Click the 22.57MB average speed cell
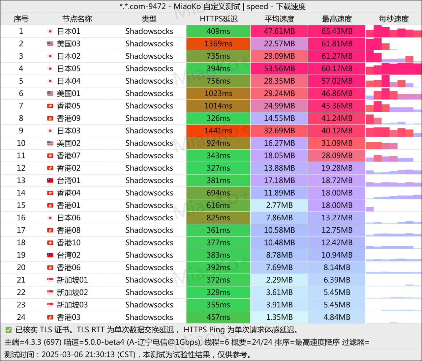Screen dimensions: 422x361 [x=279, y=44]
